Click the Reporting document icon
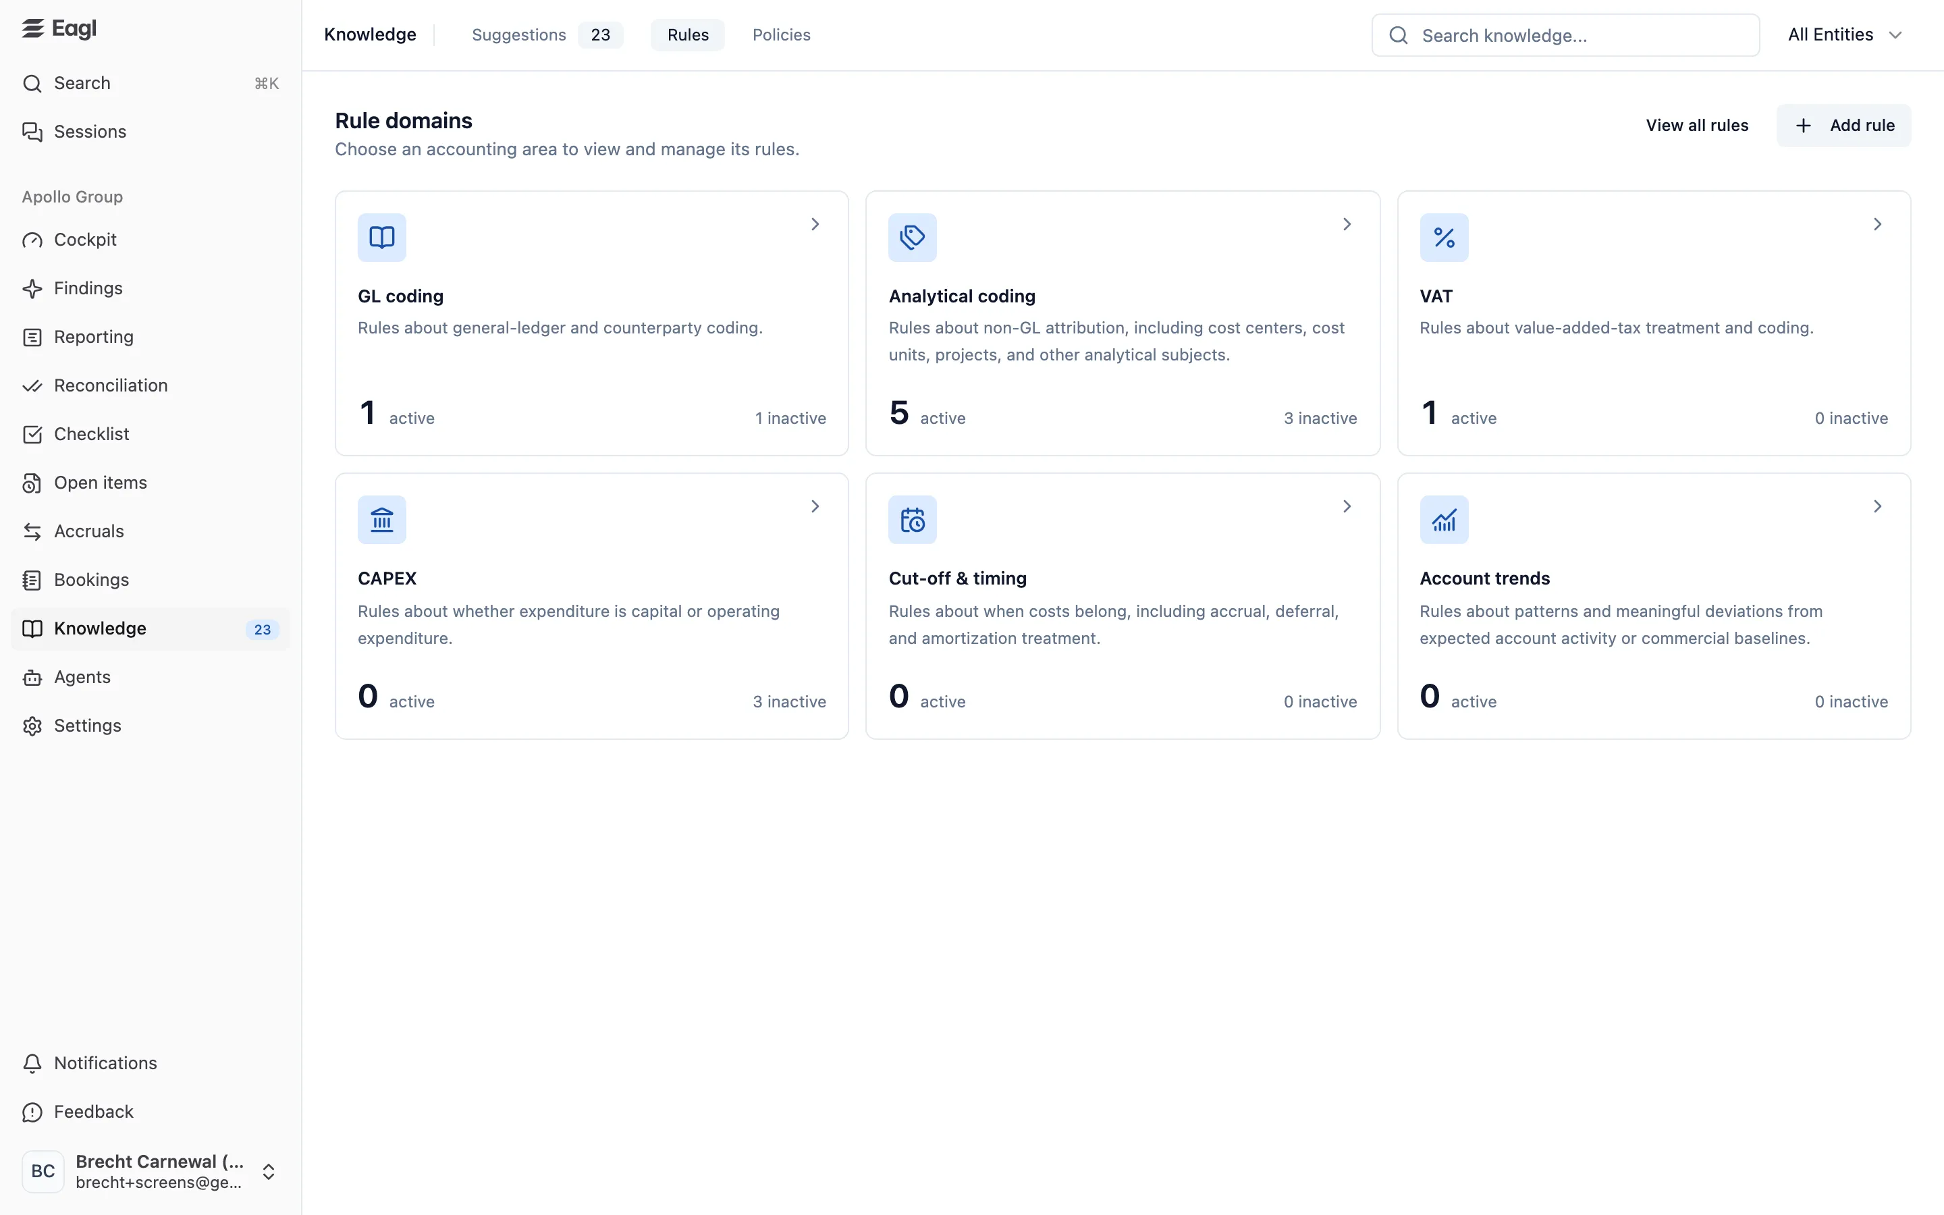1944x1215 pixels. click(32, 337)
